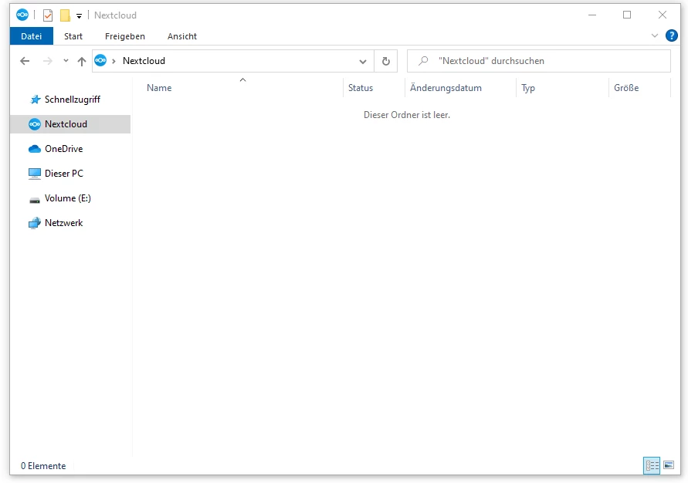
Task: Switch to the Freigeben ribbon tab
Action: [x=125, y=36]
